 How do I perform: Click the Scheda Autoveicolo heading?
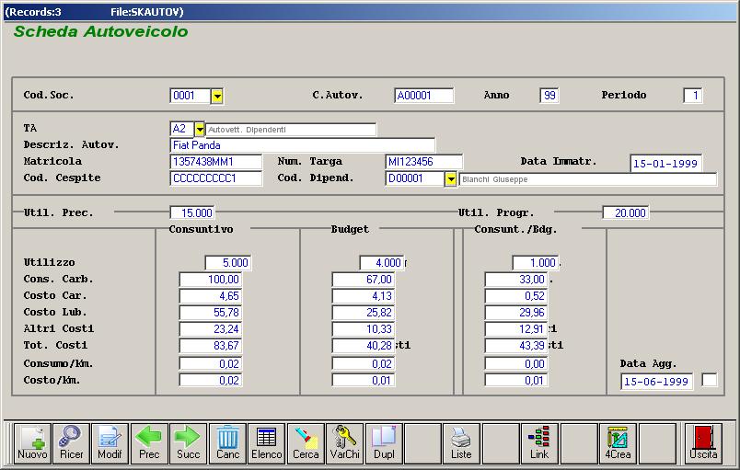point(100,31)
